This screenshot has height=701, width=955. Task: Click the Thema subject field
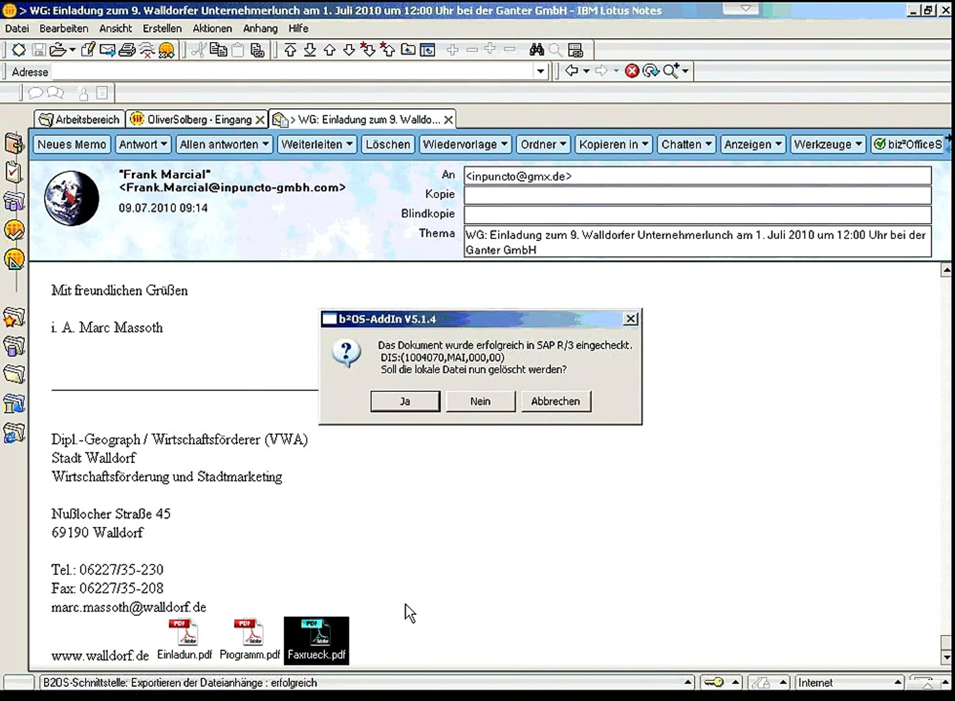click(x=697, y=241)
